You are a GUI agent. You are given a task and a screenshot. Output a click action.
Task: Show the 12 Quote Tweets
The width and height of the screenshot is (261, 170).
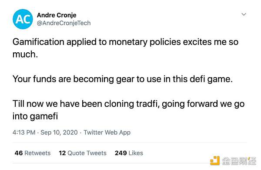tap(83, 153)
